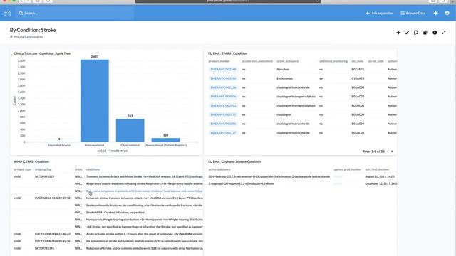Sort by product_number column header
Viewport: 456px width, 256px height.
tap(219, 61)
